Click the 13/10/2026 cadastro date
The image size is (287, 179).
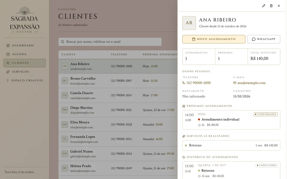click(242, 96)
